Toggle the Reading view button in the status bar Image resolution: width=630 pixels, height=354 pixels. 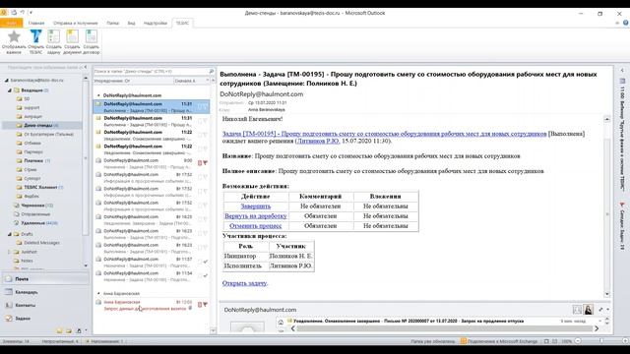555,341
